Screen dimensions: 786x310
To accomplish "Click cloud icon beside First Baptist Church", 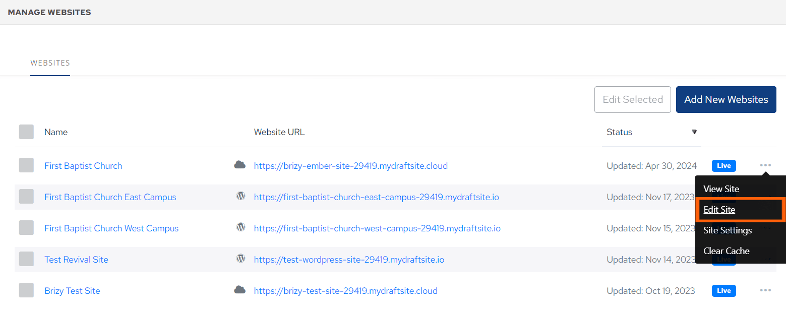I will (x=239, y=165).
